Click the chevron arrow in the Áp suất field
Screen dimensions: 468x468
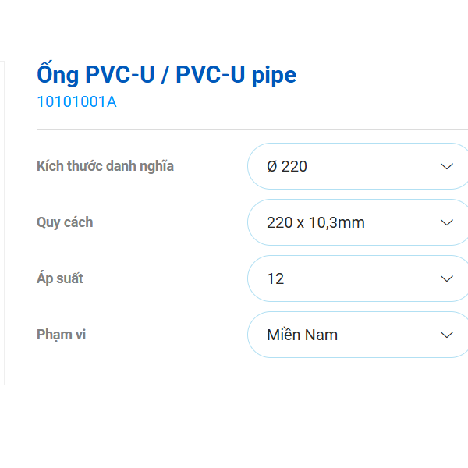point(447,278)
